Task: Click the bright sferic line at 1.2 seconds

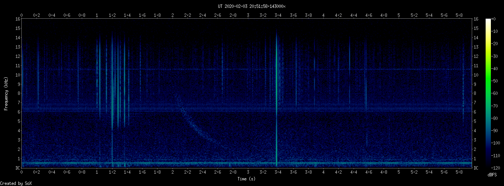Action: click(112, 99)
